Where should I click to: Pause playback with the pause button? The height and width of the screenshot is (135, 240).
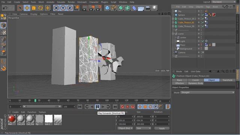click(97, 106)
